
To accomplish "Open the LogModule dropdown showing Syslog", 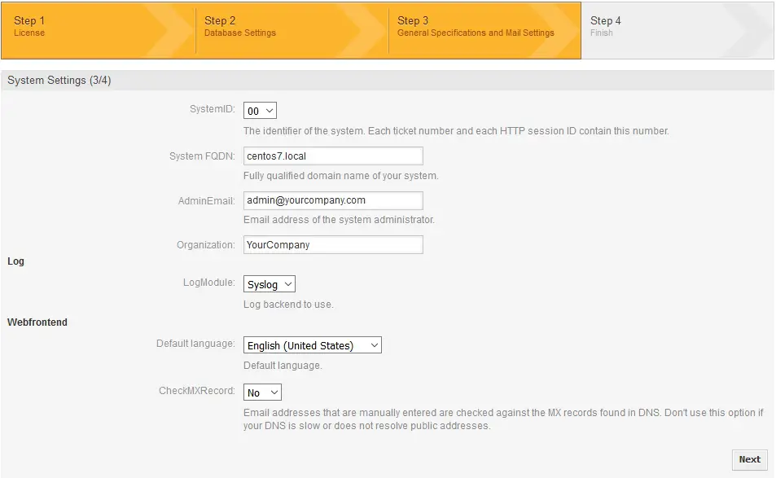I will (269, 283).
